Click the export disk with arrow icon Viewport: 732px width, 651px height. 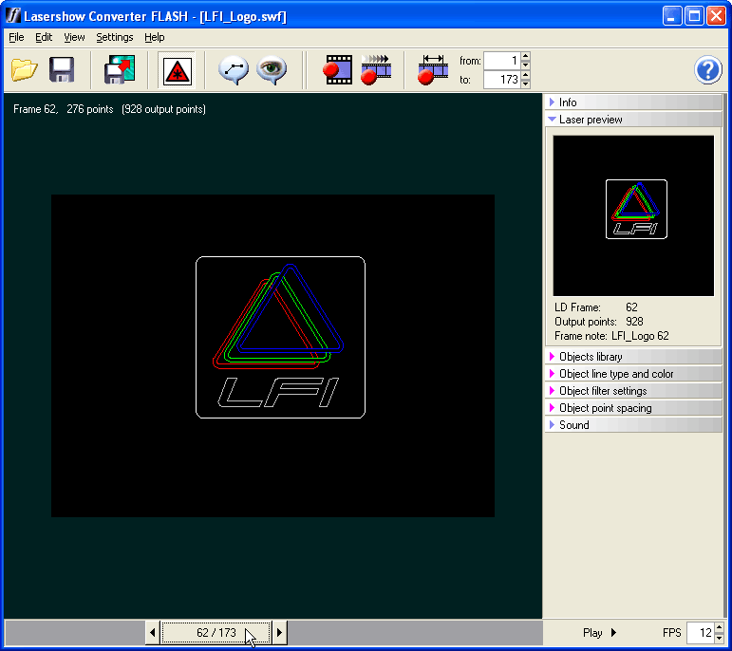(x=120, y=70)
